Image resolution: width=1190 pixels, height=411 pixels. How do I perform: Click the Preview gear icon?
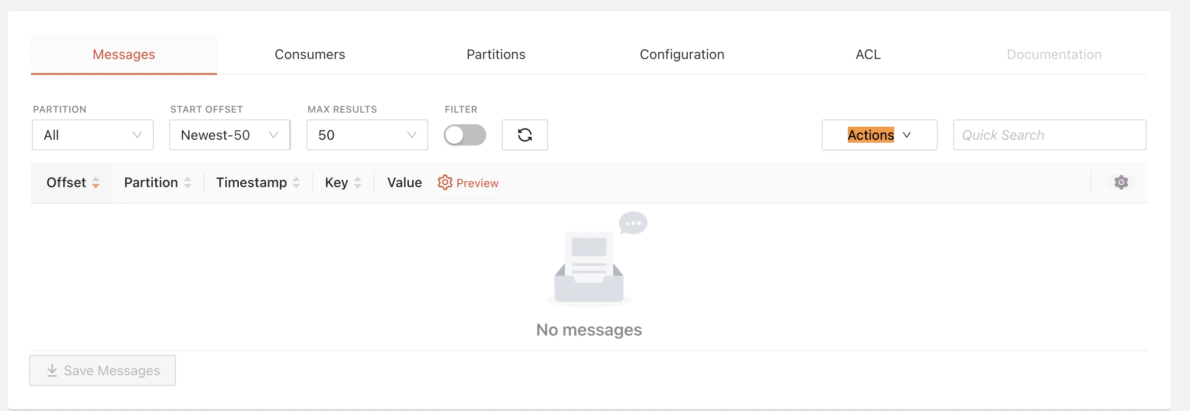point(445,182)
